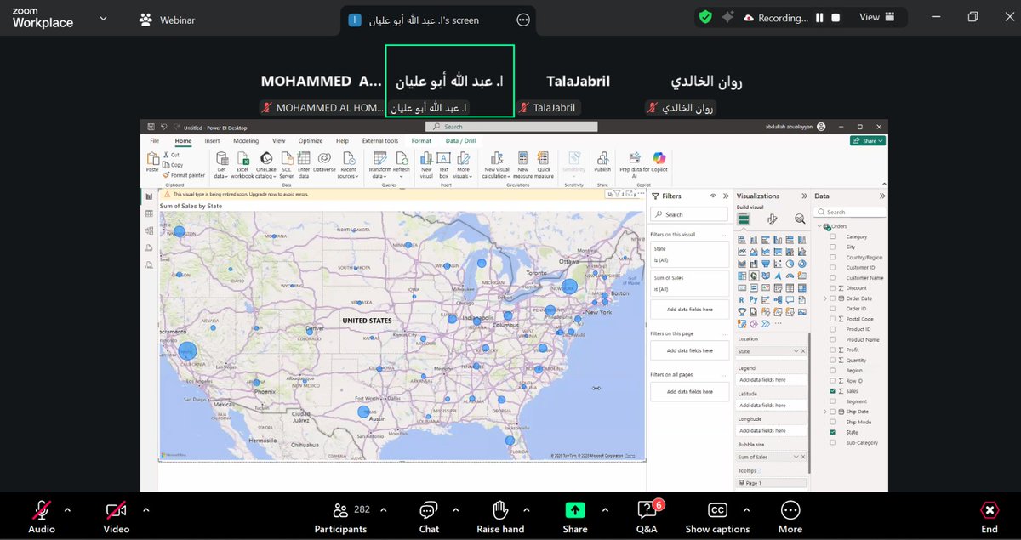
Task: Switch to the Optimize ribbon tab
Action: pos(311,141)
